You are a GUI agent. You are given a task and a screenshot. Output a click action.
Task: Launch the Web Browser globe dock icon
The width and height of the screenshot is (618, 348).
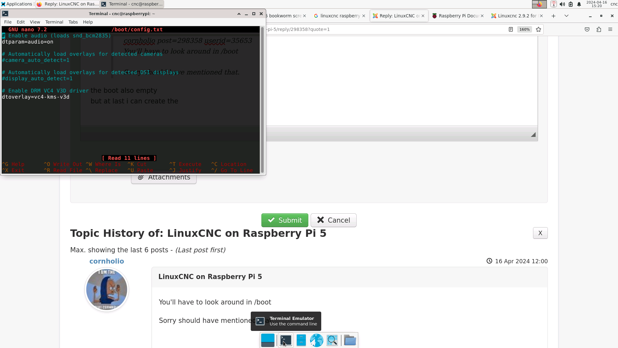click(x=317, y=340)
